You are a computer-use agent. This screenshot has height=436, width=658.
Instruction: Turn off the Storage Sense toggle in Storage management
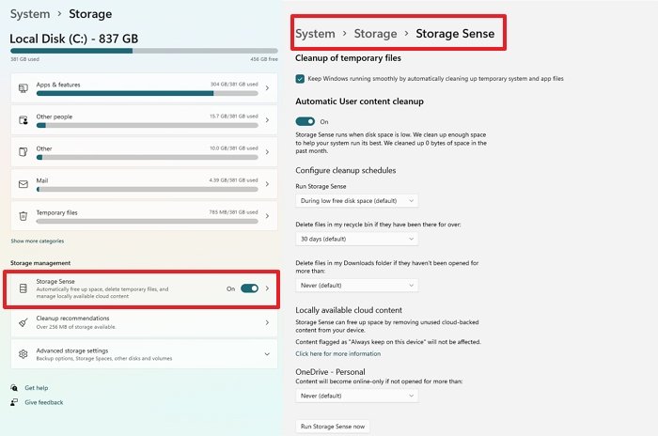249,288
